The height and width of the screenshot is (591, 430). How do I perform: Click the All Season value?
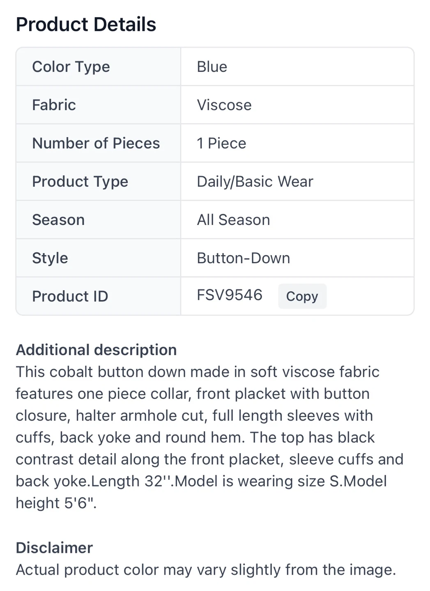click(x=233, y=220)
